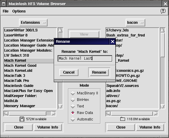Select MacinTalk Pro file
169x138 pixels.
pyautogui.click(x=29, y=81)
